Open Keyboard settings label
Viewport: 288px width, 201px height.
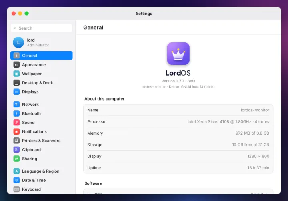click(x=32, y=189)
